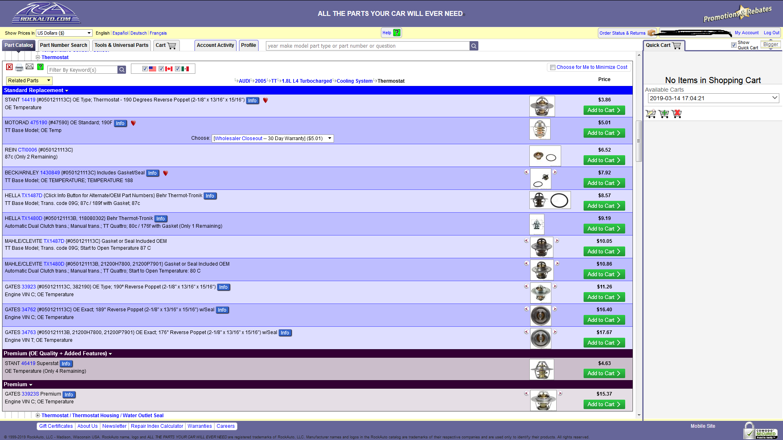The width and height of the screenshot is (783, 440).
Task: Add REIN CTI0006 at $6.52 to cart
Action: point(604,161)
